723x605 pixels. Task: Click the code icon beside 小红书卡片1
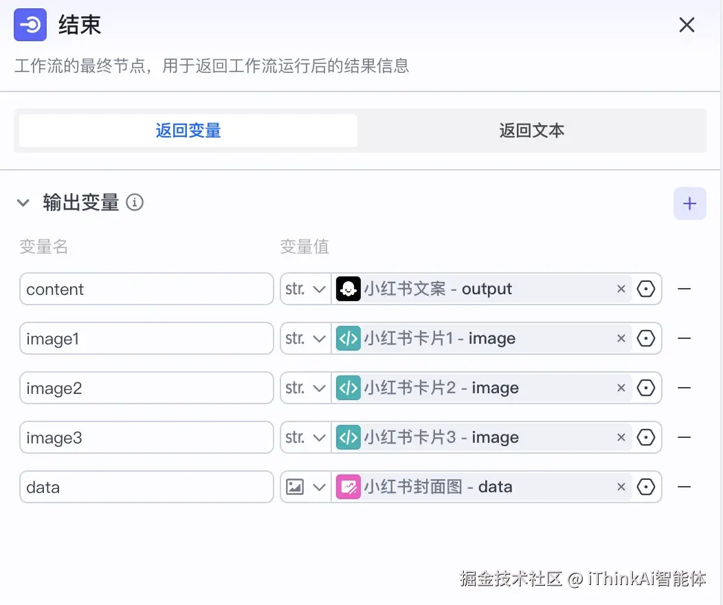click(348, 338)
